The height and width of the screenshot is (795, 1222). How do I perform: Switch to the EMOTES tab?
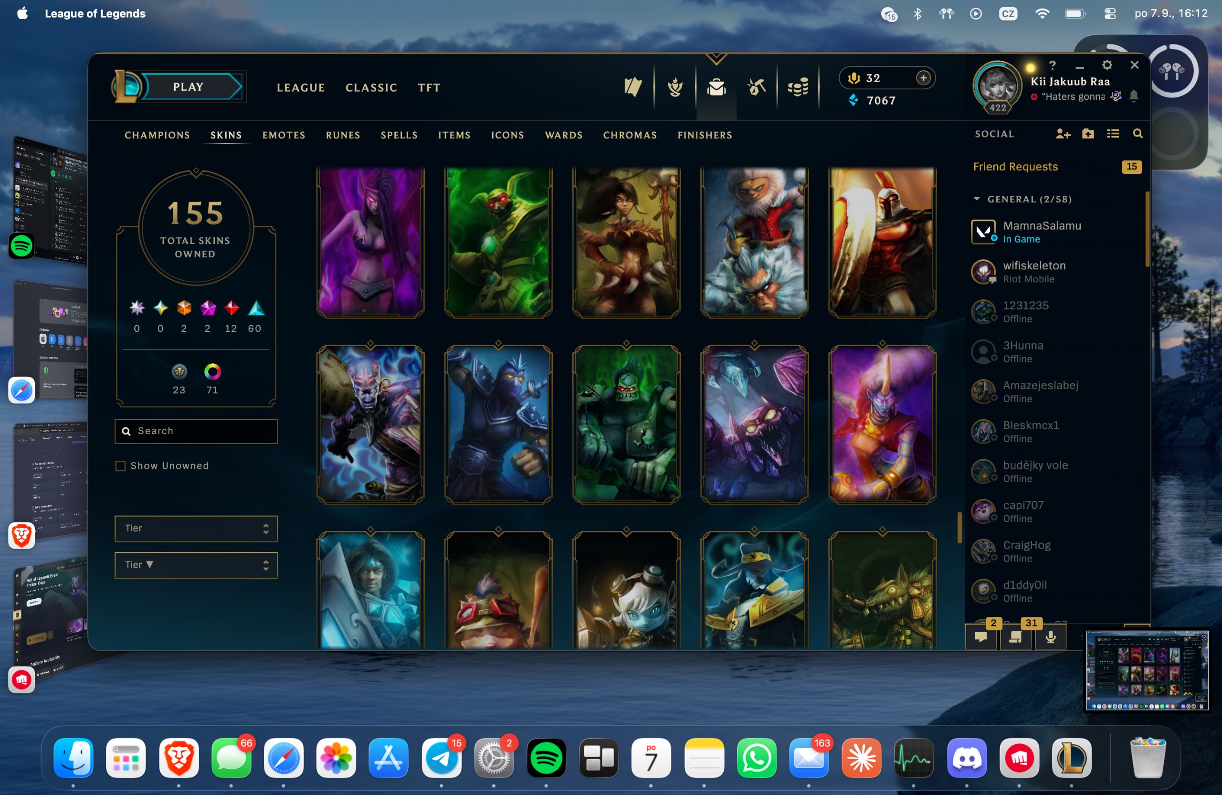[284, 135]
